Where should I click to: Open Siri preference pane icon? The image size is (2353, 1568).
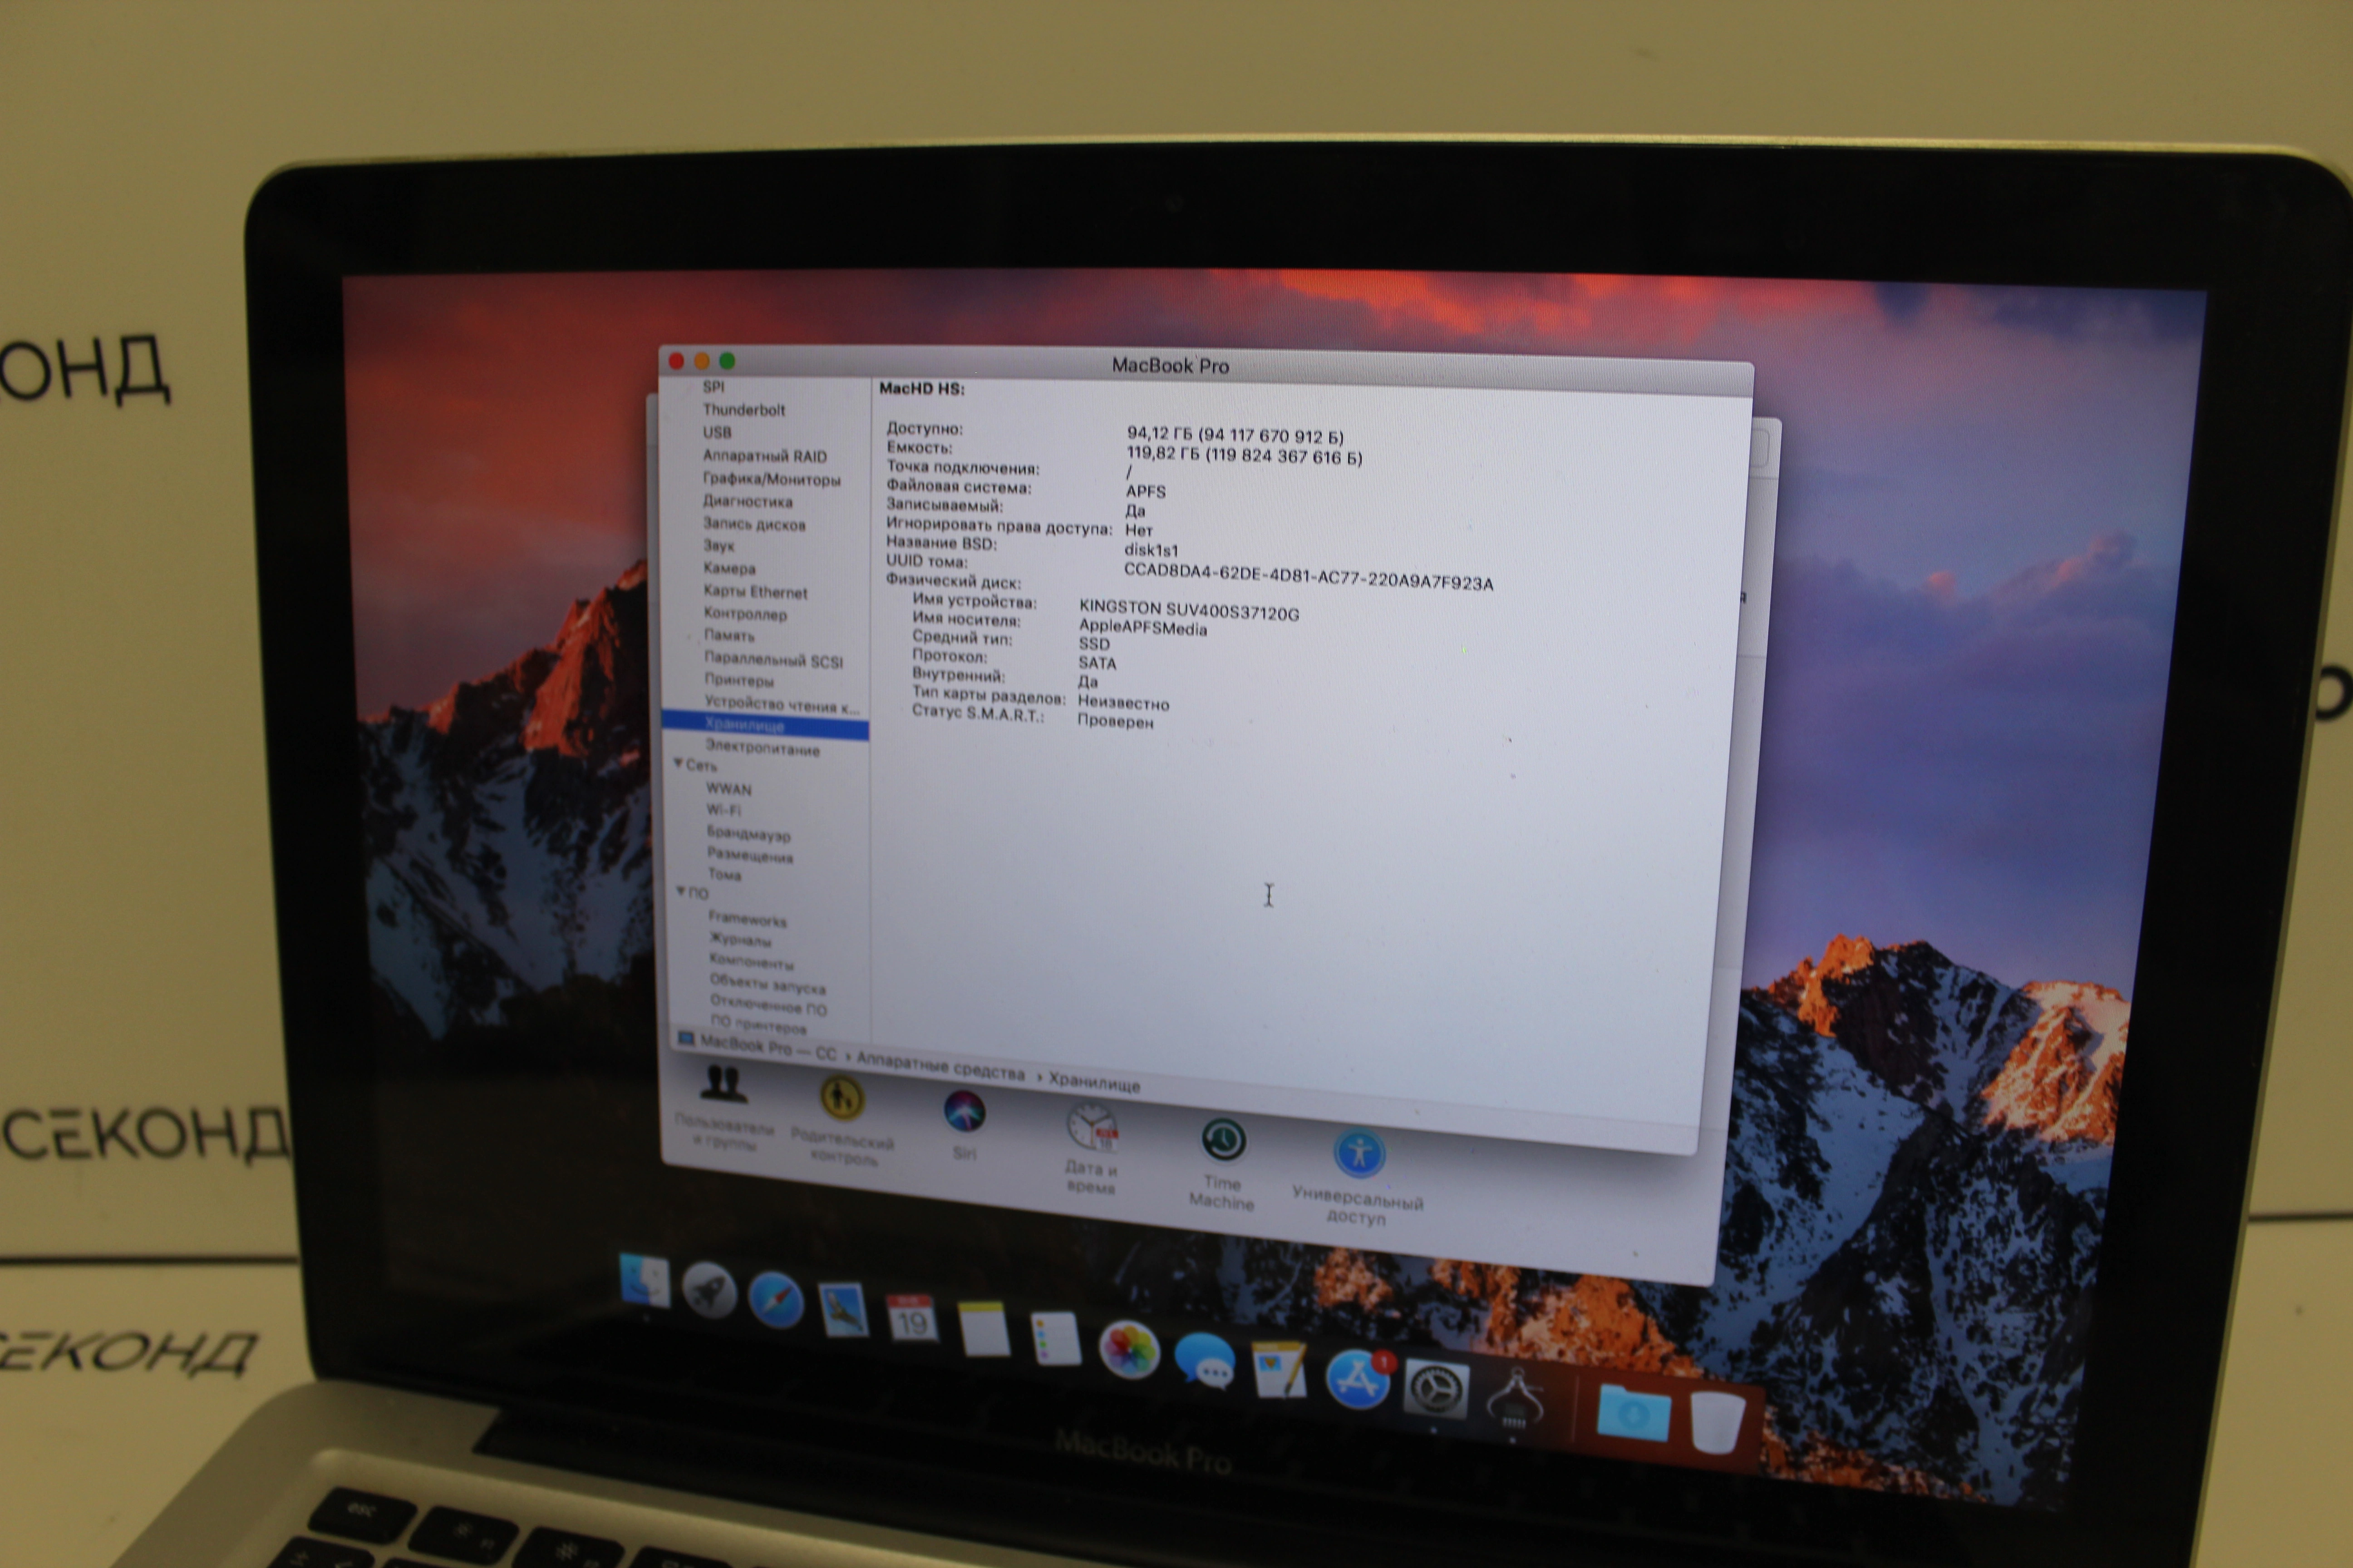pos(965,1112)
